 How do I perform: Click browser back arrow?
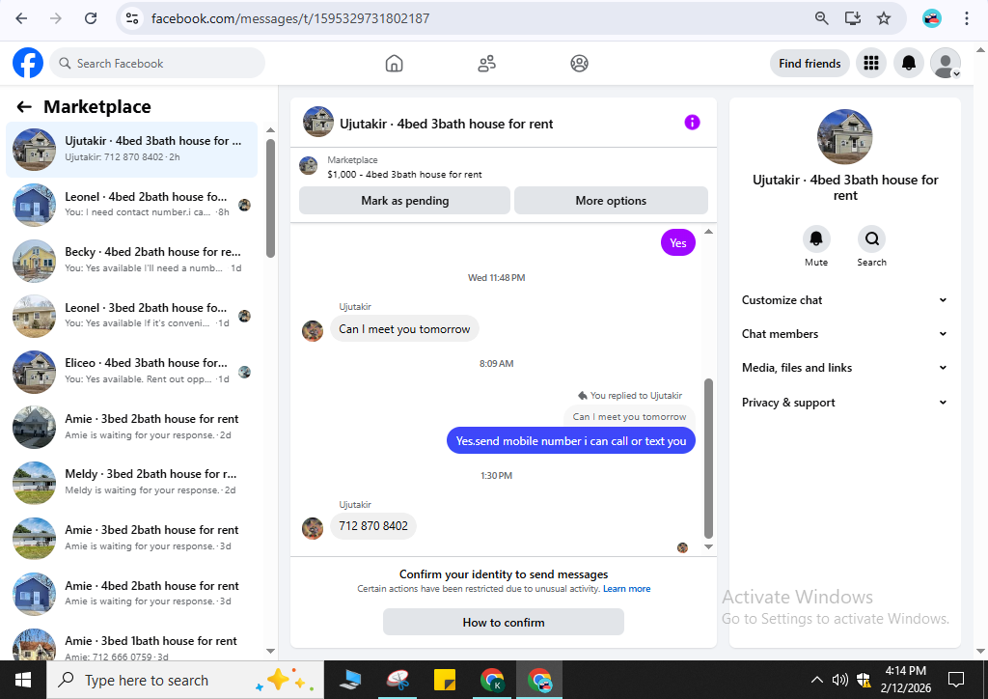tap(21, 18)
